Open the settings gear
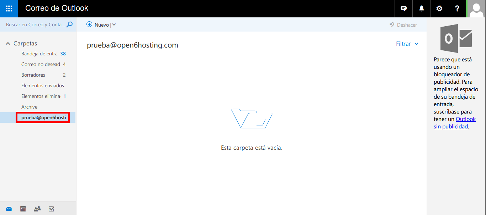The image size is (486, 215). pos(439,9)
